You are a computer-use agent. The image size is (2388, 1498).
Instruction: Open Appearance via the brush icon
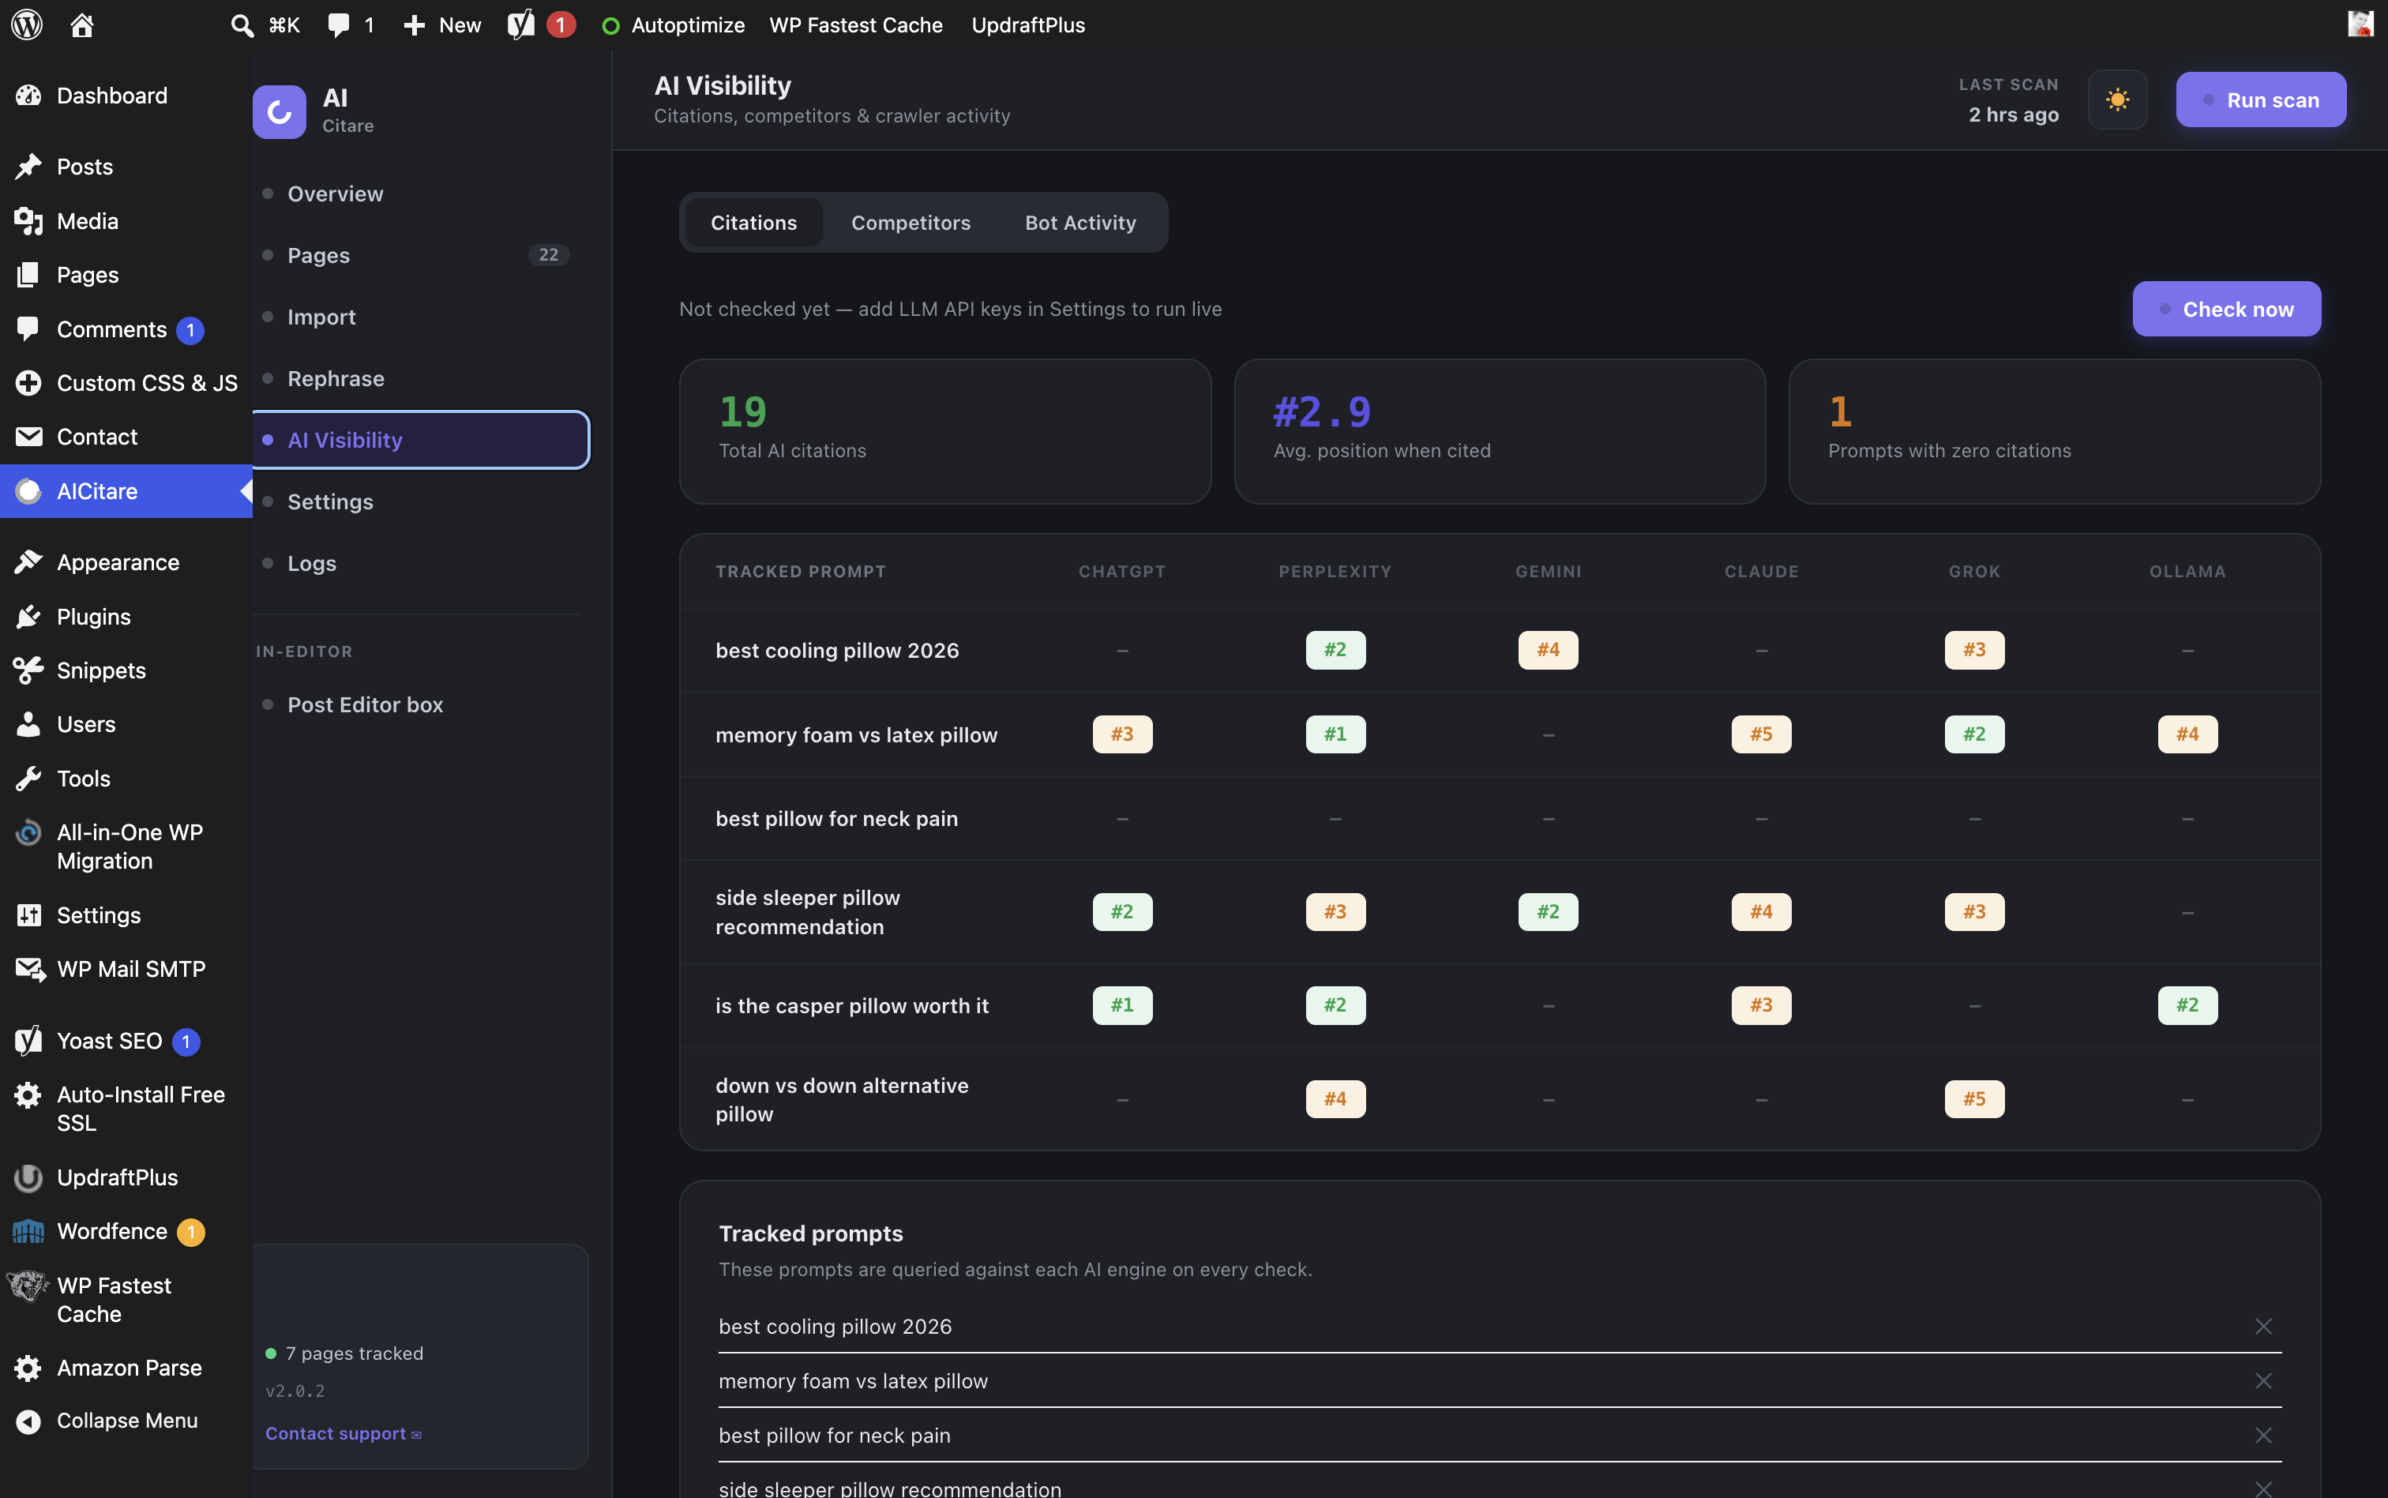[x=28, y=563]
